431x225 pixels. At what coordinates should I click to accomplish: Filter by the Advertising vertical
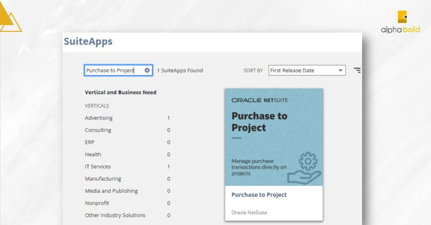pos(99,118)
